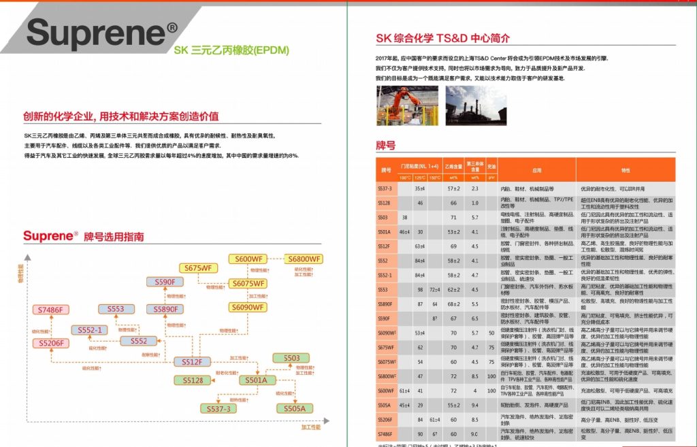Click the '50' oil value in S6090WF row
This screenshot has width=697, height=447.
[491, 333]
